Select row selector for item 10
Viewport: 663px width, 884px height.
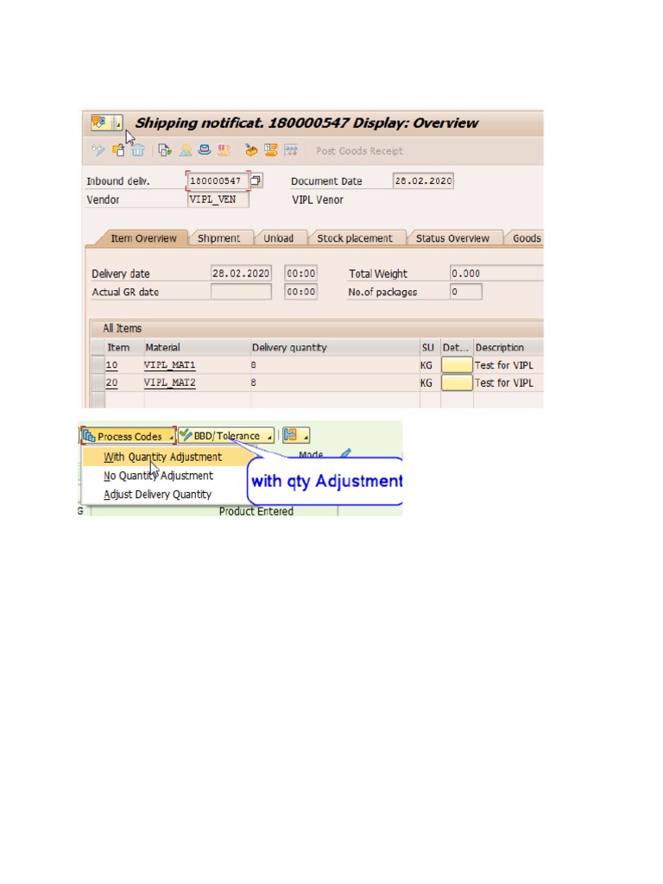[98, 365]
